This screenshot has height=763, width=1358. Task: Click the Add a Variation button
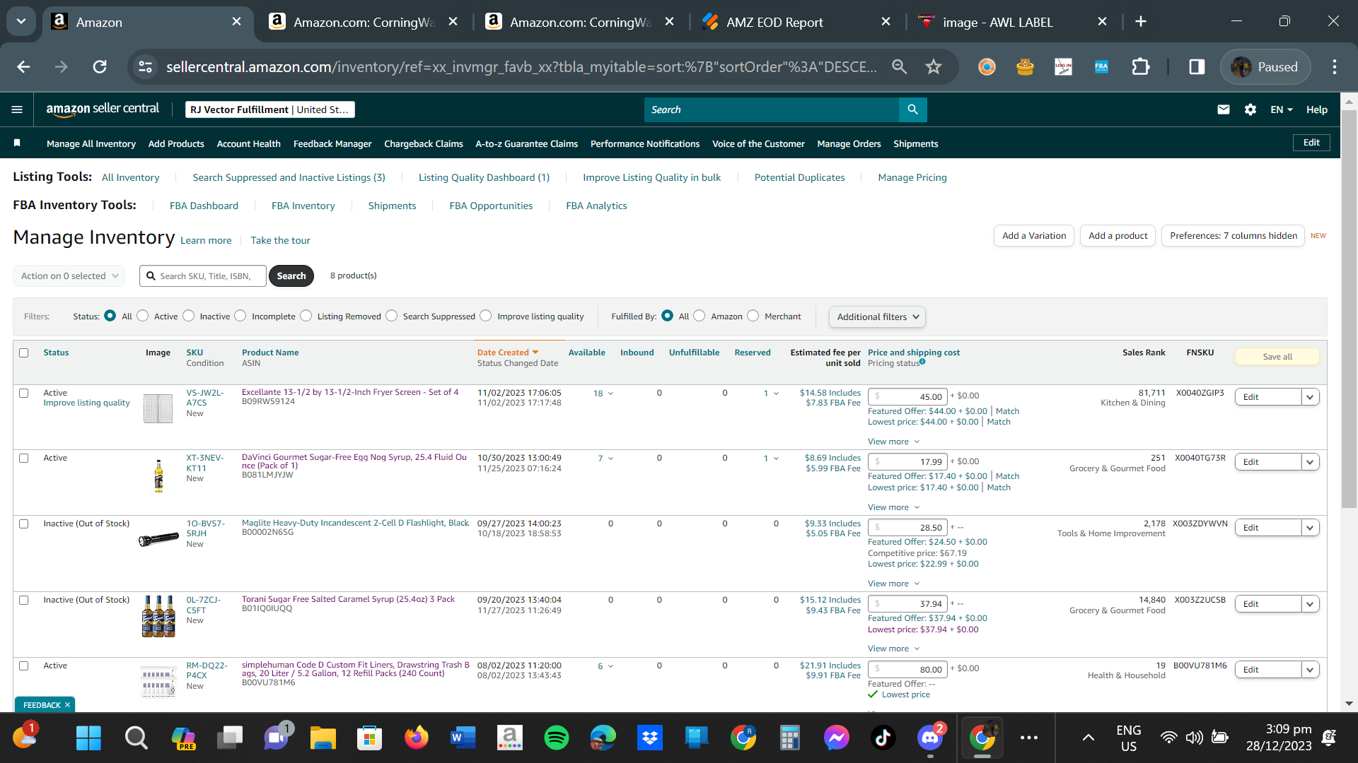coord(1034,236)
